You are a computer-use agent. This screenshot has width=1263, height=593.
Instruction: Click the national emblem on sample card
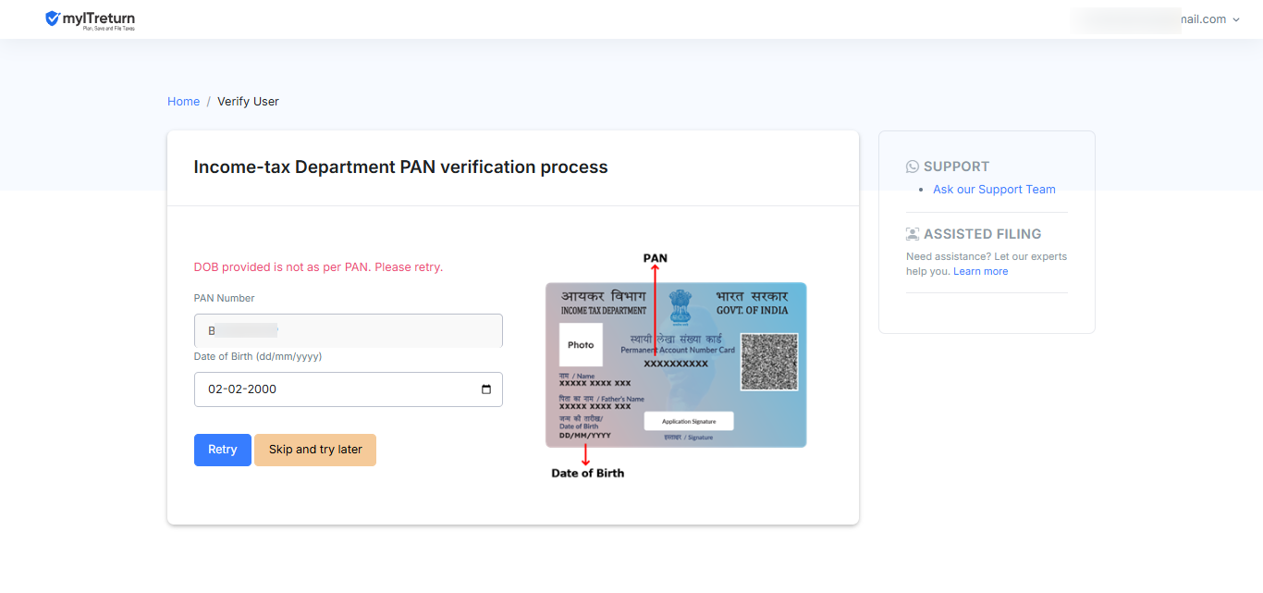click(681, 307)
